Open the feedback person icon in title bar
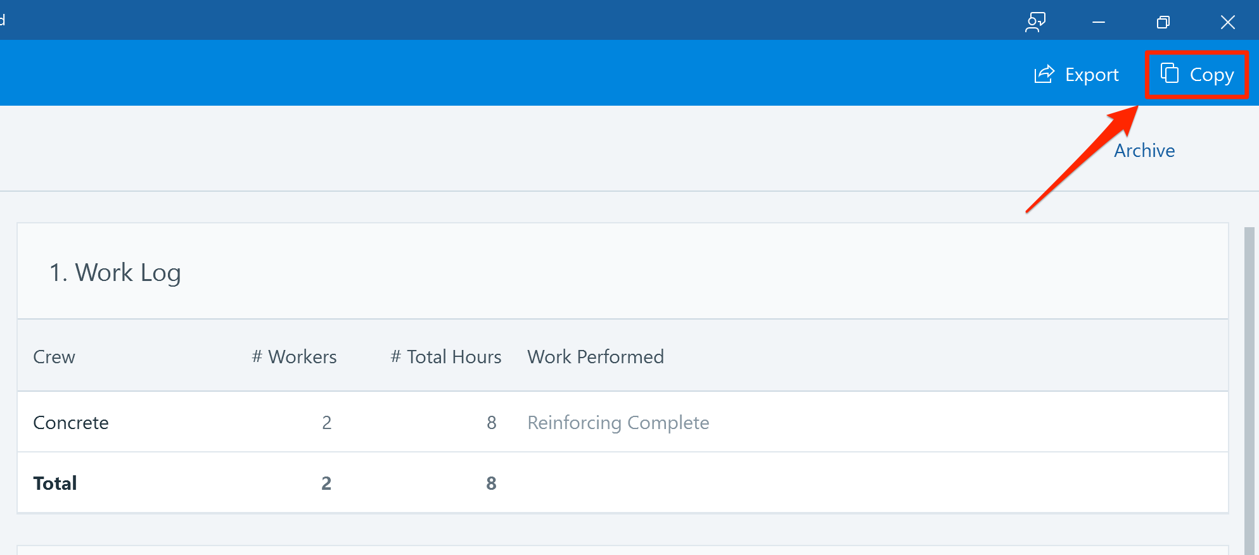 [x=1035, y=22]
